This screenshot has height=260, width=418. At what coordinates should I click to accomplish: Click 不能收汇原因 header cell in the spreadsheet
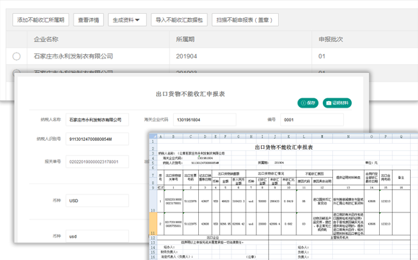314,173
